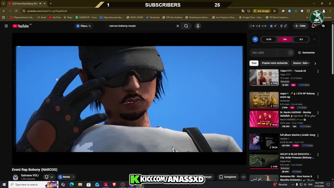Image resolution: width=334 pixels, height=188 pixels.
Task: Open the Shazam extension icon
Action: [289, 11]
